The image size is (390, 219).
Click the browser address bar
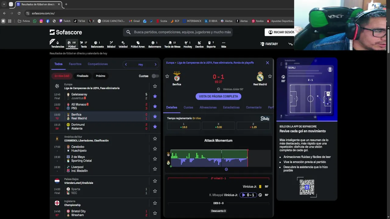pyautogui.click(x=158, y=13)
